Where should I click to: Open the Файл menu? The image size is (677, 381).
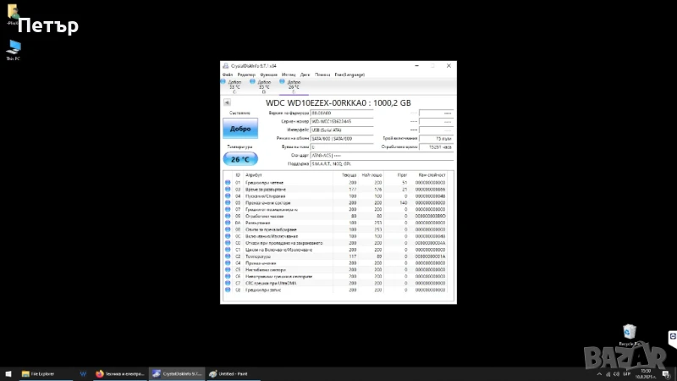tap(228, 75)
